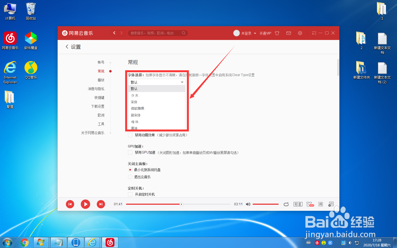Click the search magnifier icon
The width and height of the screenshot is (397, 248).
coord(184,33)
